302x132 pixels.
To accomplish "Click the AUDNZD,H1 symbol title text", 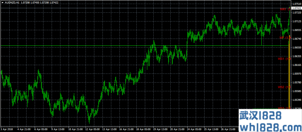I will (12, 2).
